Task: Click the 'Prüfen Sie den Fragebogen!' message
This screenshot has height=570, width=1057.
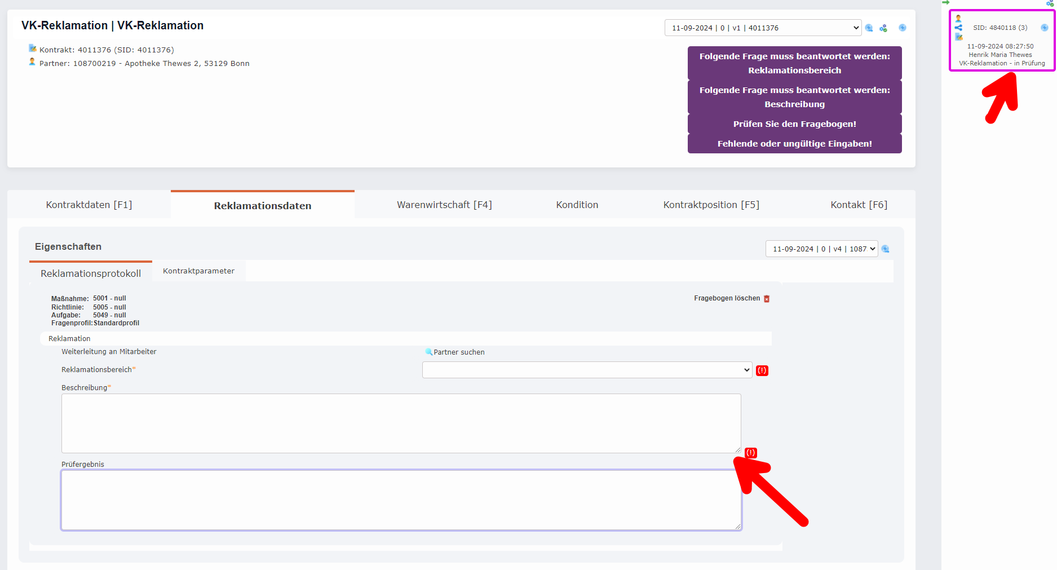Action: click(x=794, y=124)
